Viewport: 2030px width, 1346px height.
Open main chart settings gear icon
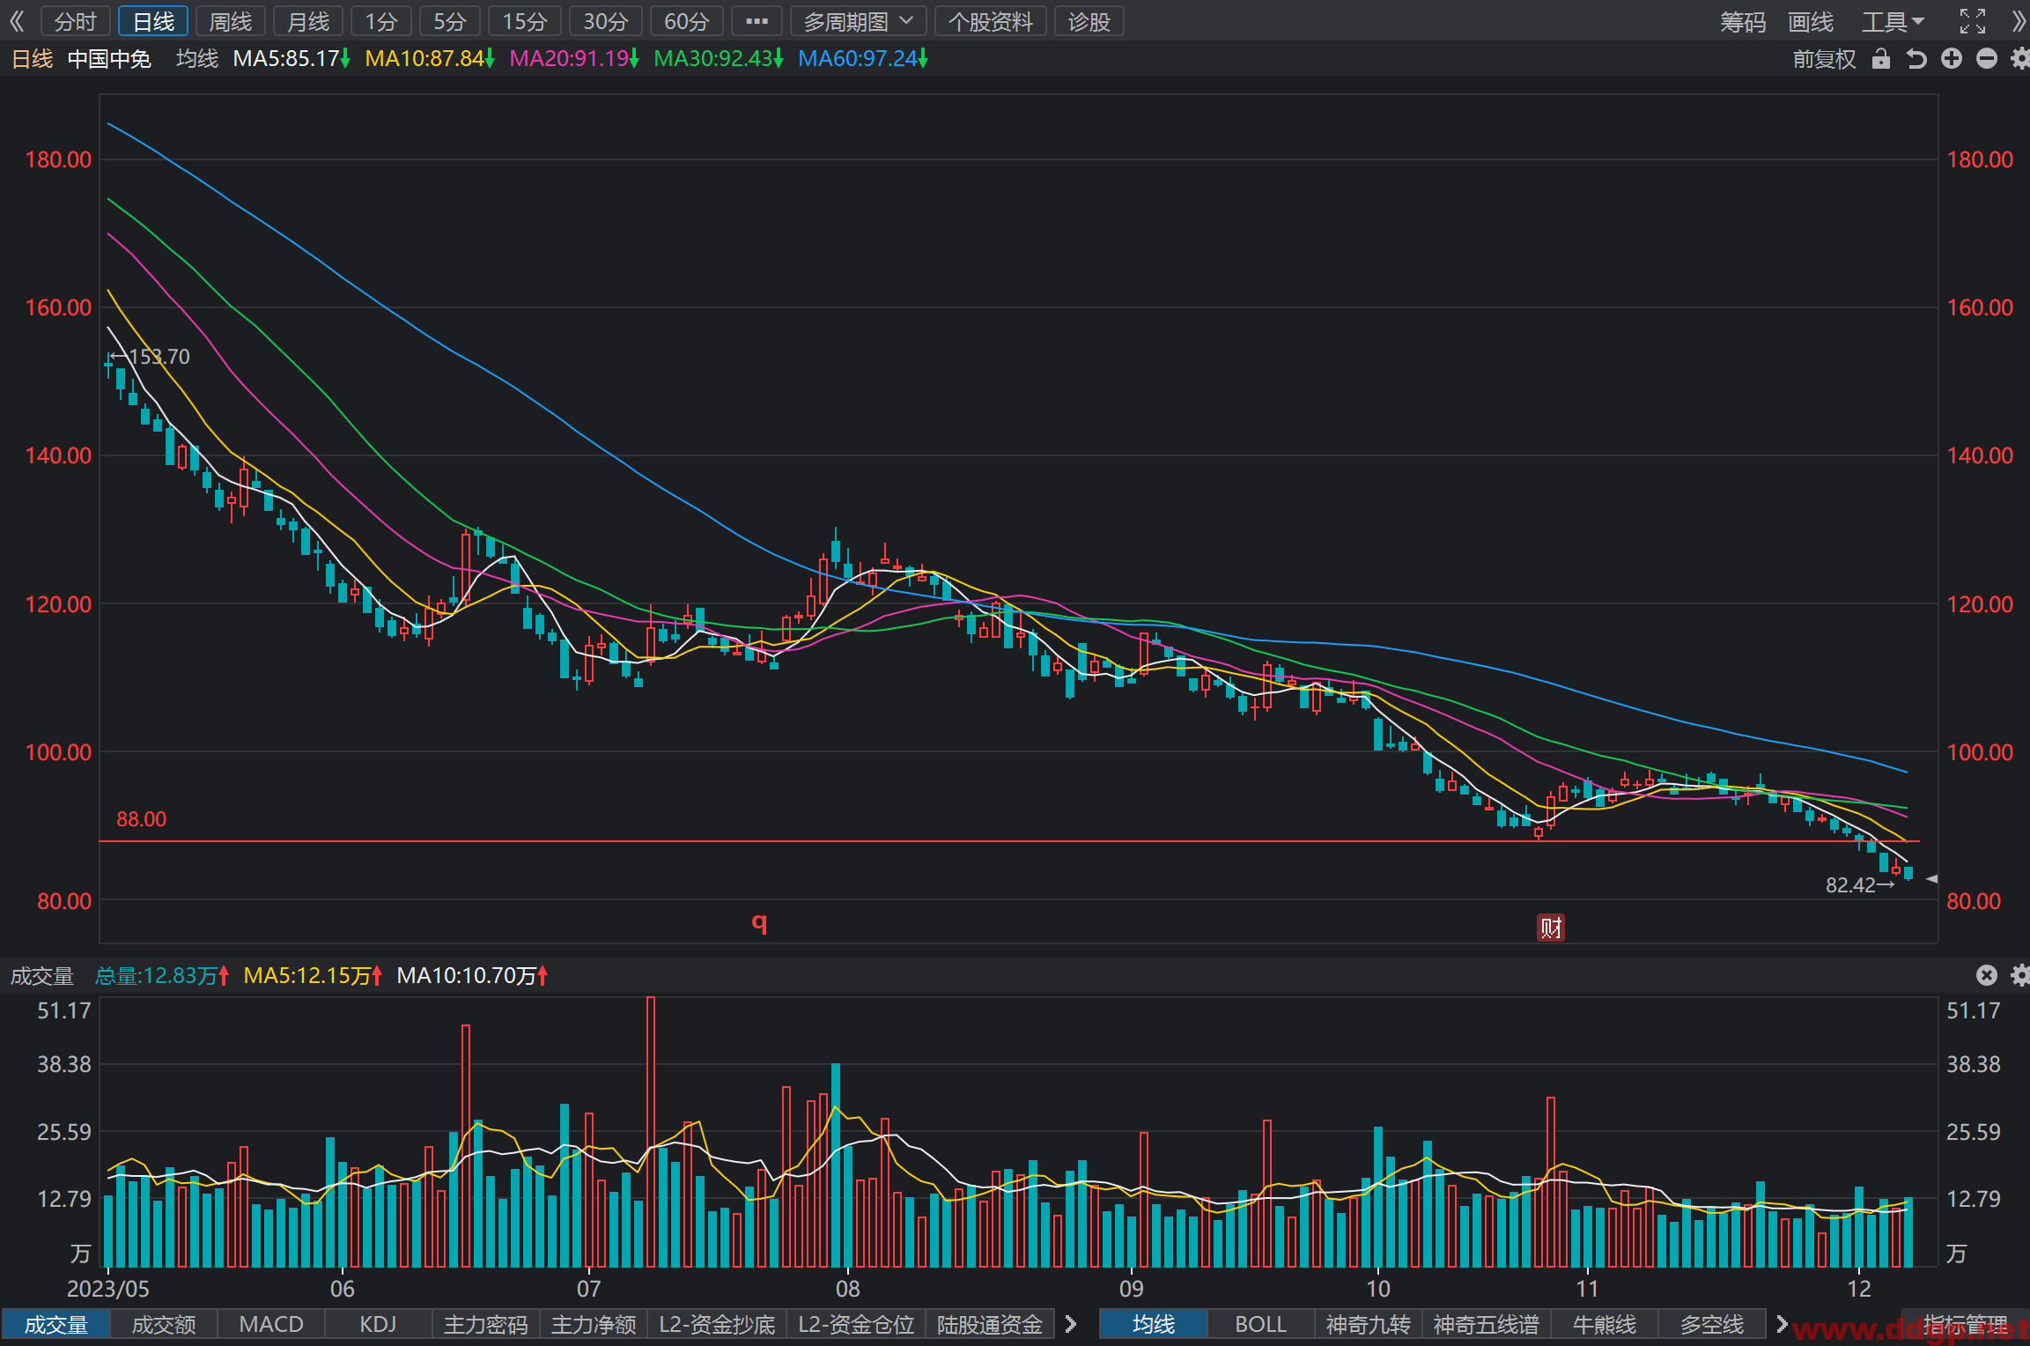2020,59
